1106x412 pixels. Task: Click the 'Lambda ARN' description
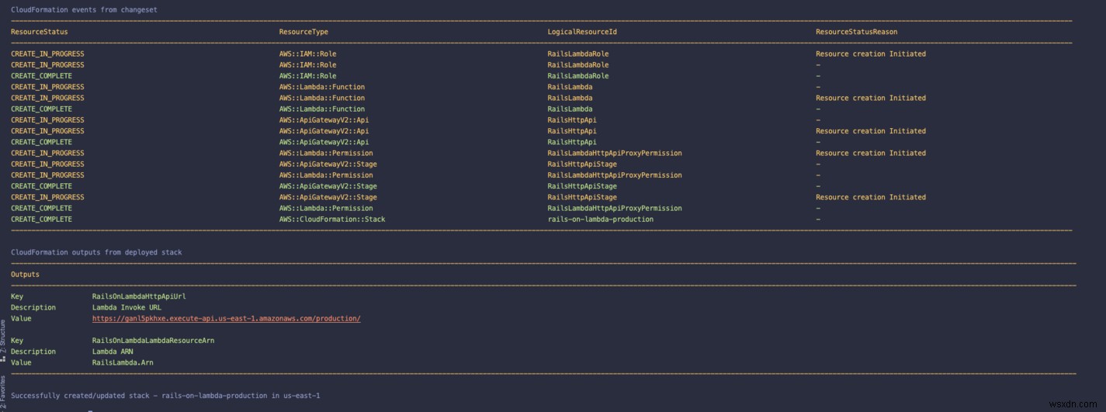point(113,351)
